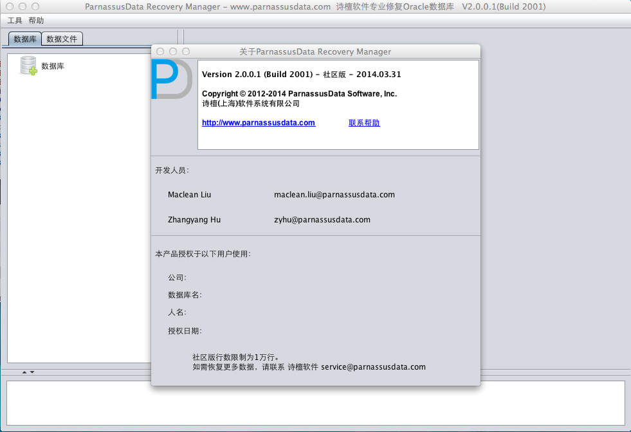Click the 社区版行数限制为1万行 notice
Image resolution: width=631 pixels, height=432 pixels.
coord(236,357)
